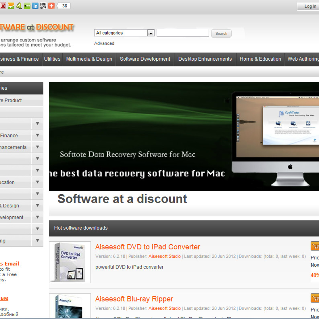Viewport: 319px width, 319px height.
Task: Open Aiseesoft DVD to iPad Converter title link
Action: 148,247
